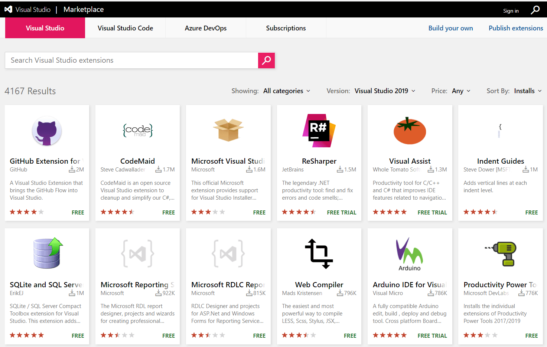Click star rating on Microsoft RDLC card
The image size is (547, 347).
tap(208, 335)
